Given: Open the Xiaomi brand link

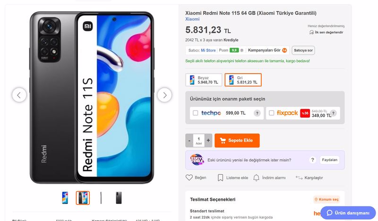Looking at the screenshot, I should tap(192, 19).
